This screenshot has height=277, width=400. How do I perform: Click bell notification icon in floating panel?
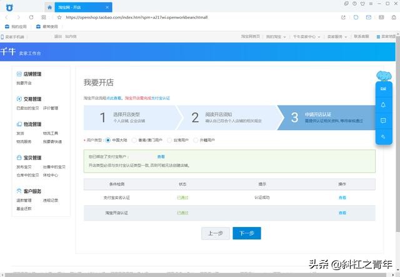(383, 104)
